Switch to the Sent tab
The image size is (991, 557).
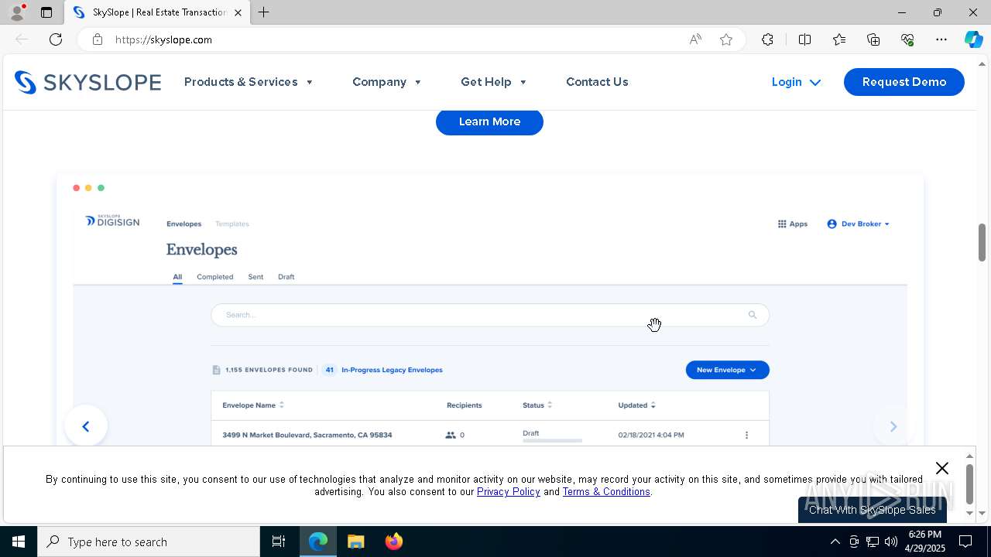(255, 277)
